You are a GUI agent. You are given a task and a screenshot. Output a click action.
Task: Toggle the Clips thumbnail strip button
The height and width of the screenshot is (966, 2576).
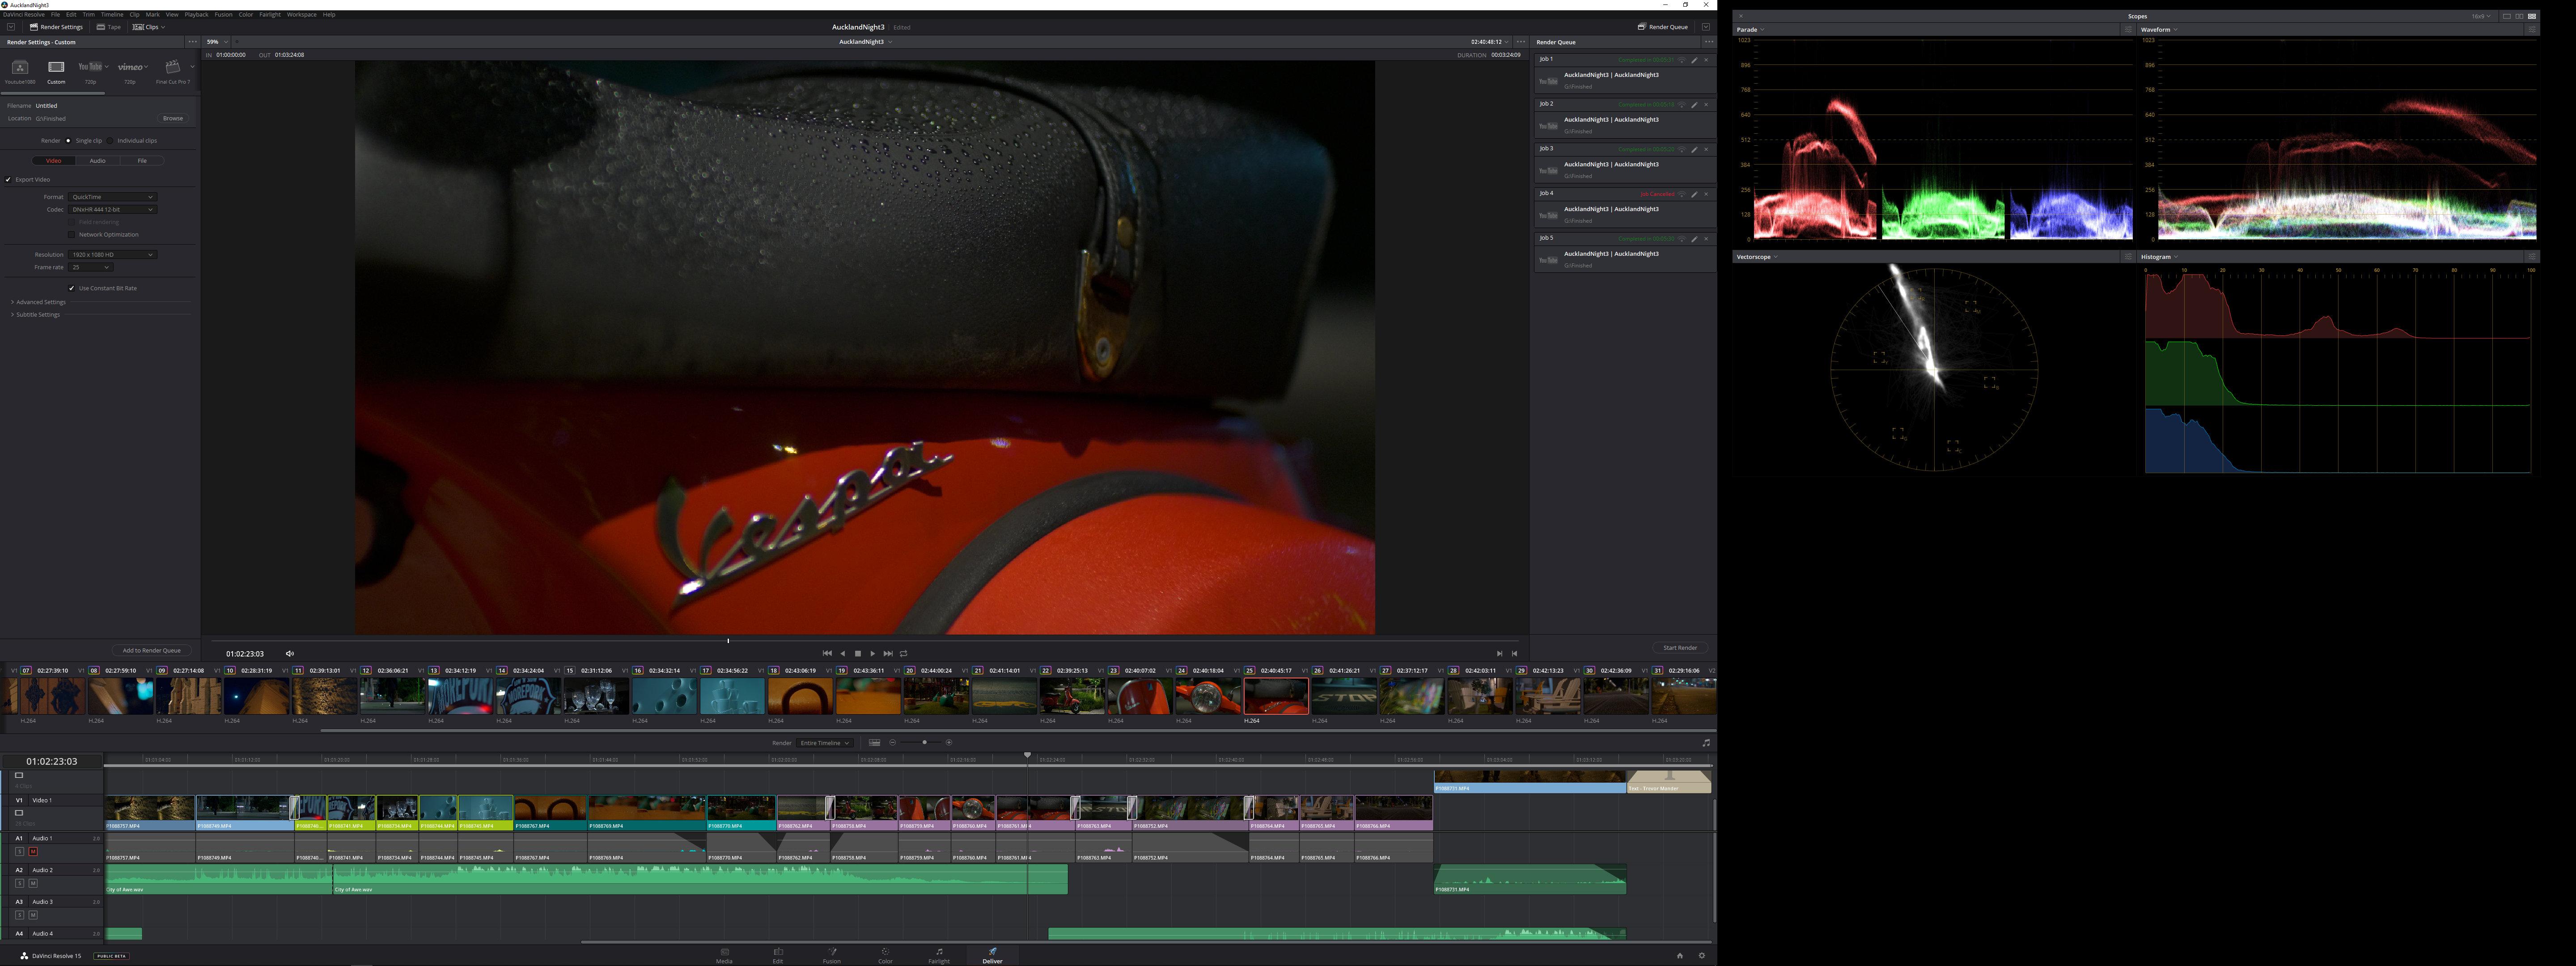pos(149,27)
